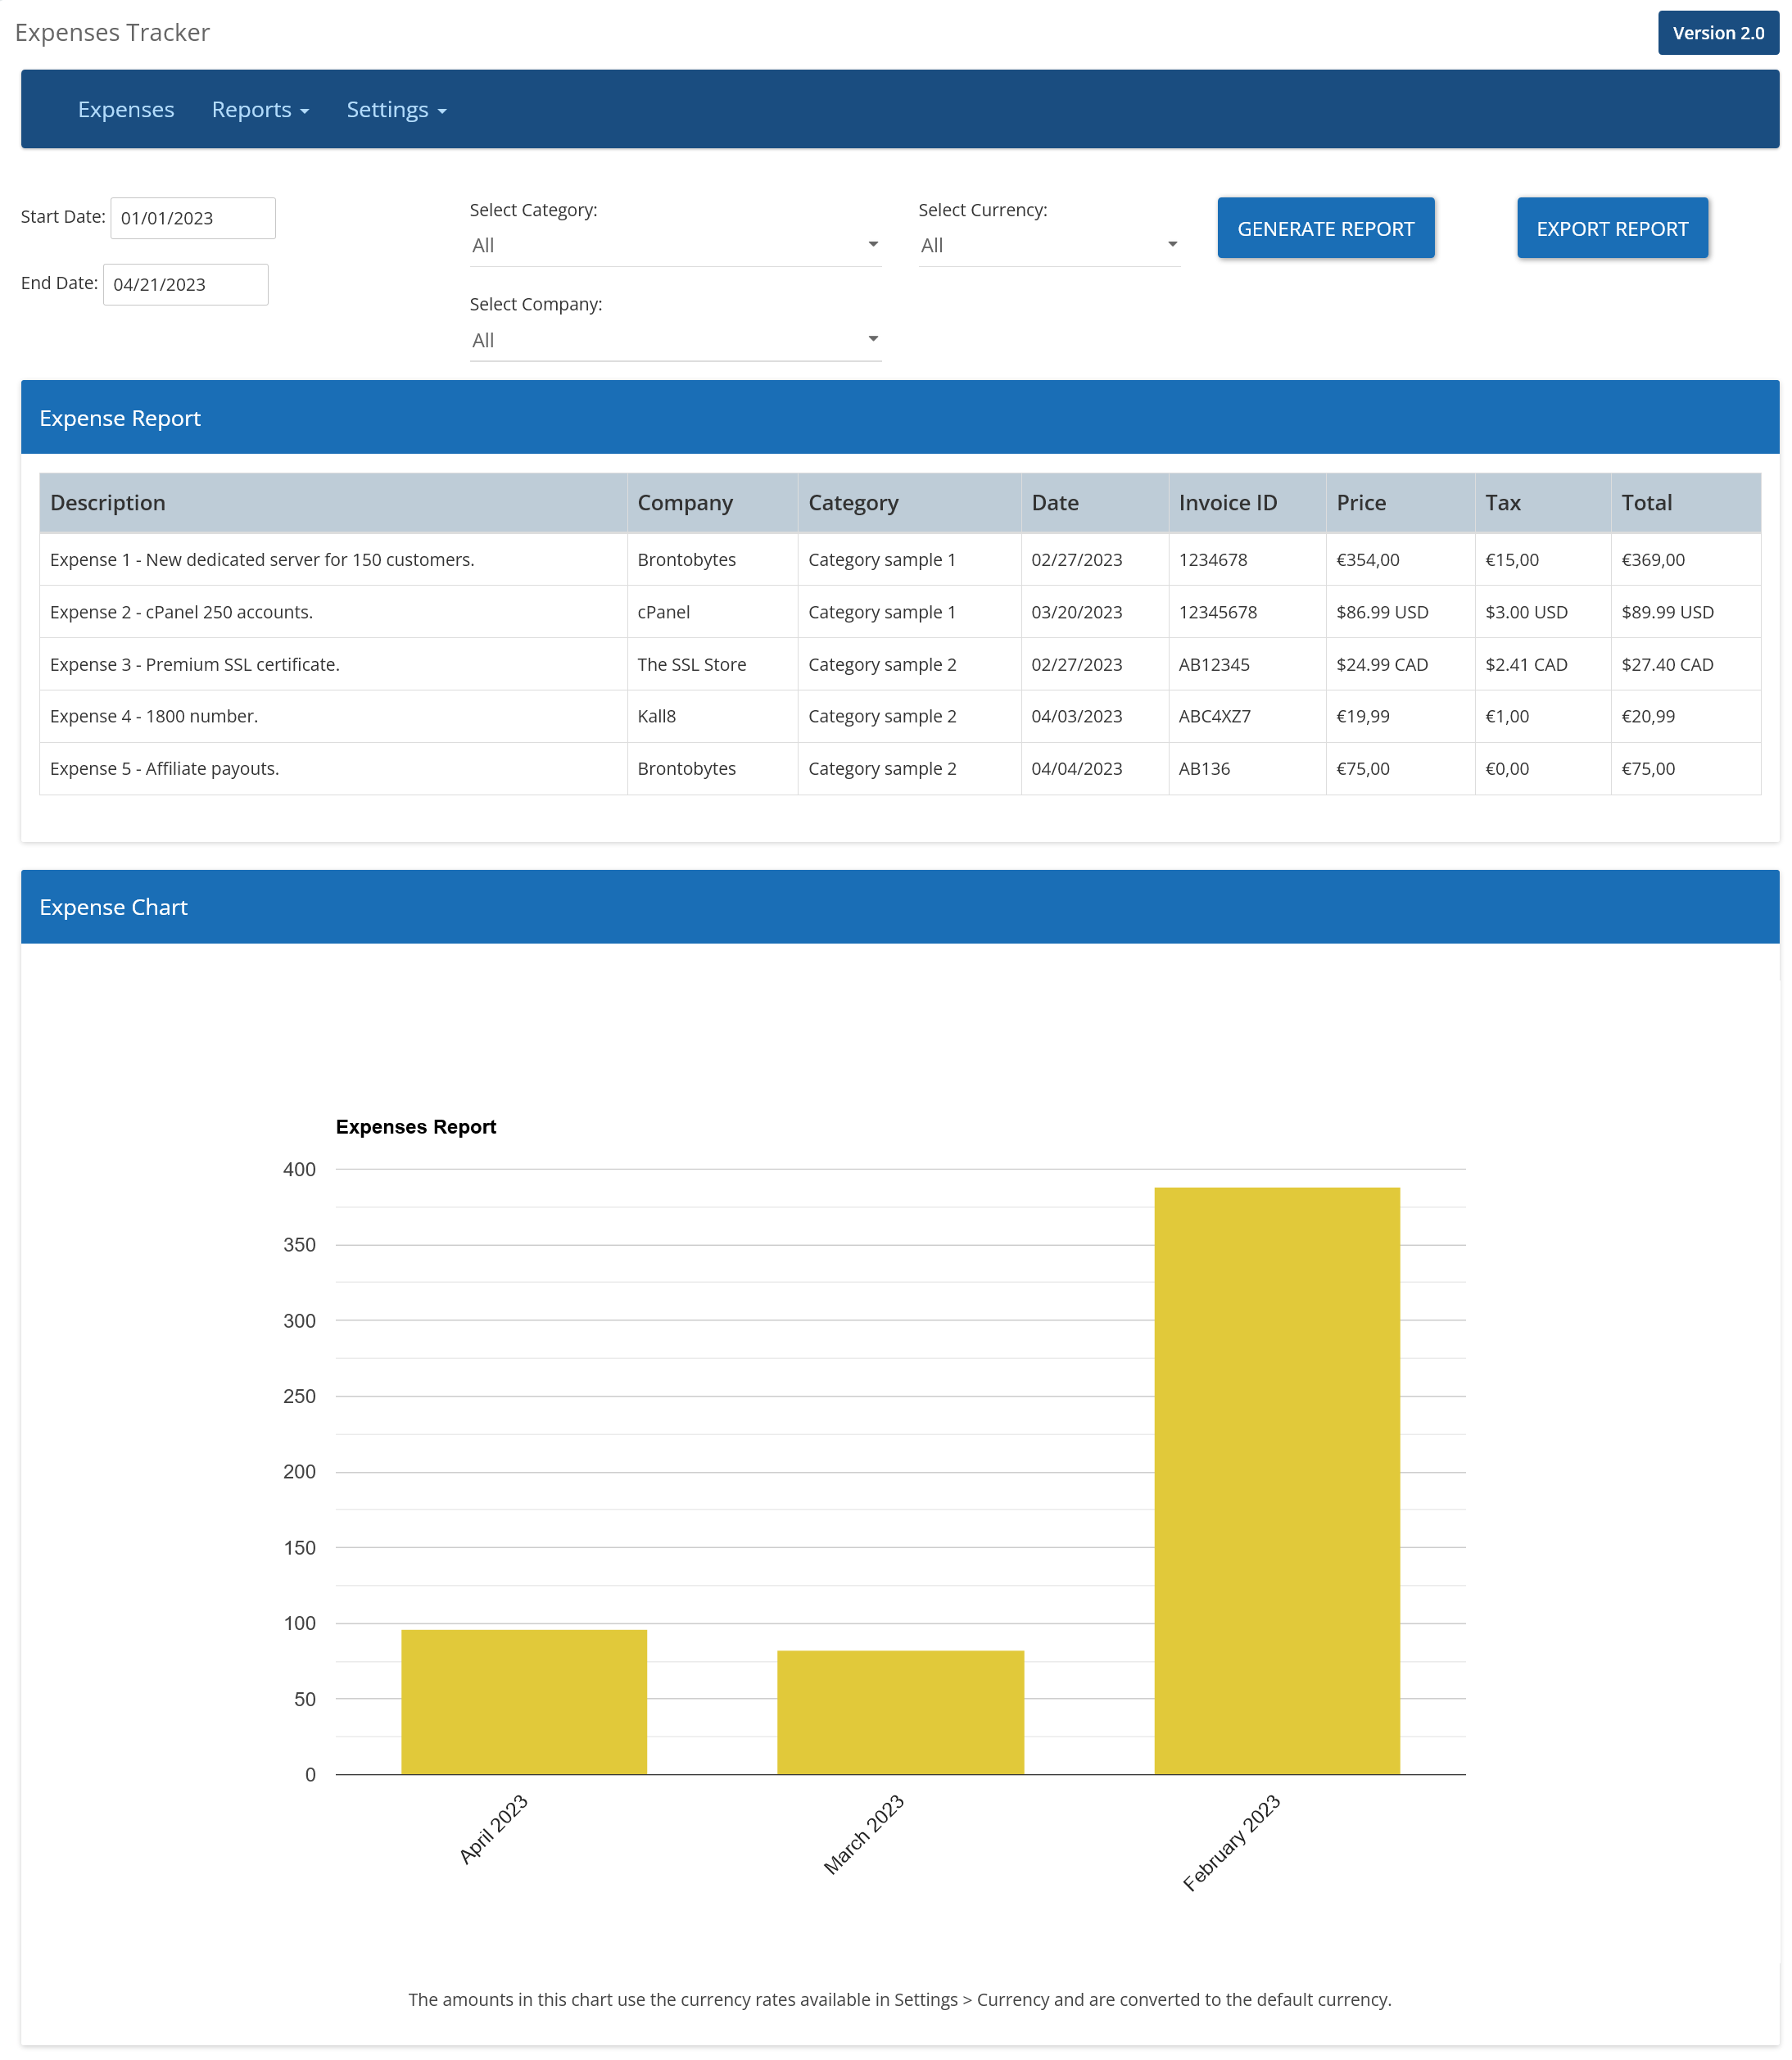Click the Expenses Tracker title
Screen dimensions: 1792x2060
(112, 33)
